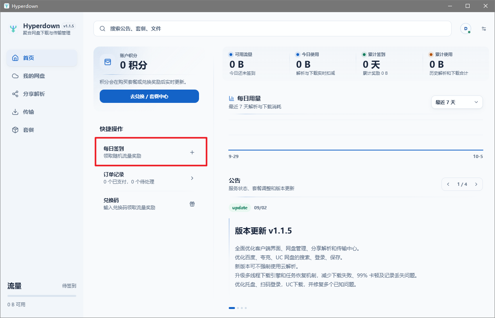The height and width of the screenshot is (318, 495).
Task: Select the second announcement pagination dot
Action: [238, 308]
